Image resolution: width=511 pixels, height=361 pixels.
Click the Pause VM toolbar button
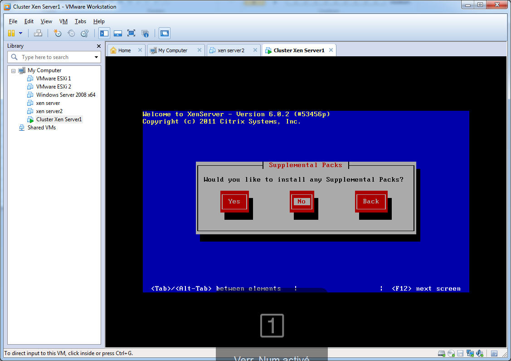(x=11, y=33)
